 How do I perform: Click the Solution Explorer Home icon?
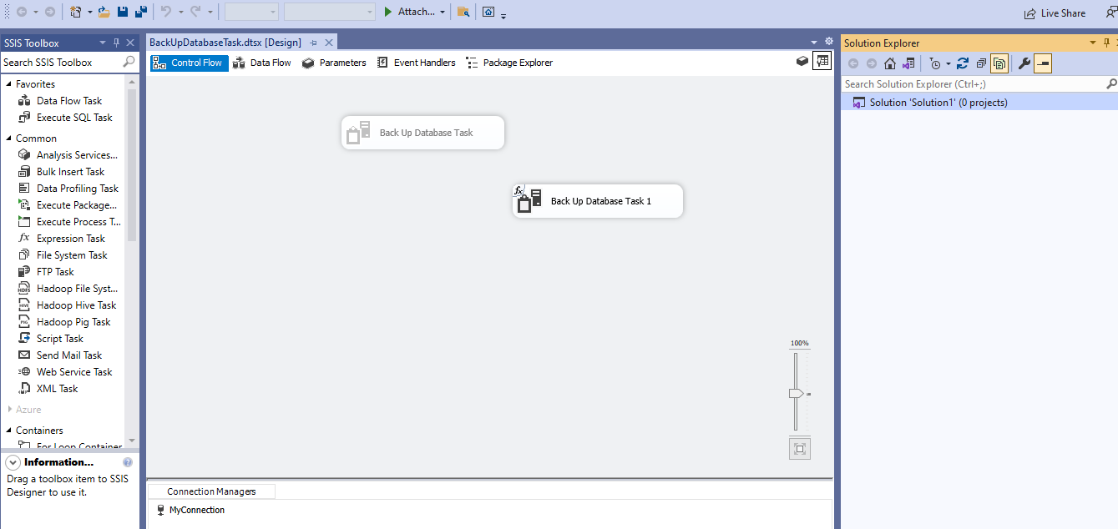point(890,63)
